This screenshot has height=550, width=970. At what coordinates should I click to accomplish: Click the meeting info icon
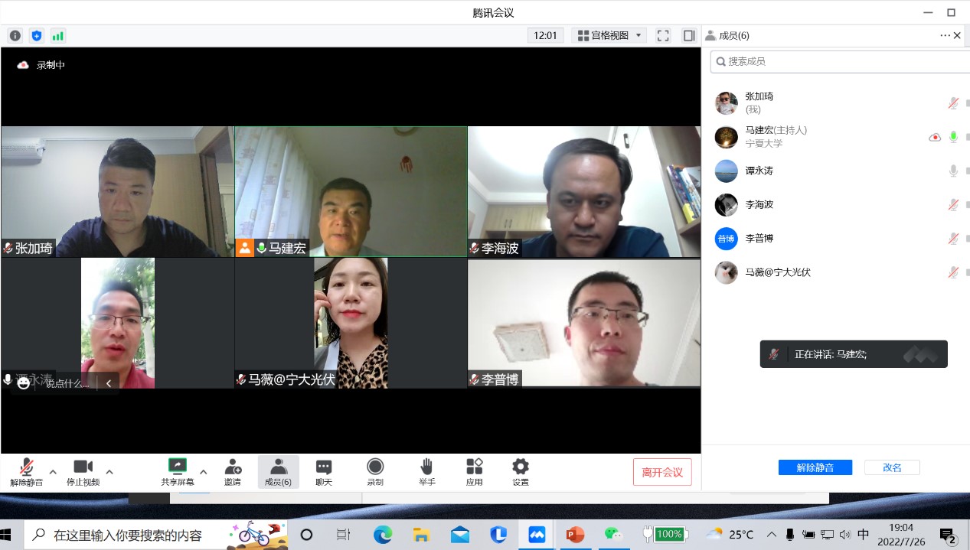[15, 36]
